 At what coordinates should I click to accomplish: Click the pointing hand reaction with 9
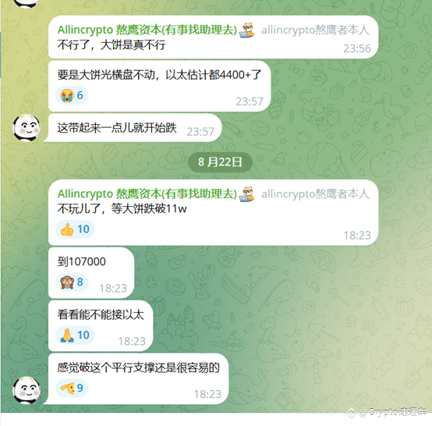[72, 388]
